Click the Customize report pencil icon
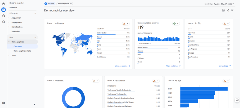The width and height of the screenshot is (240, 108). coord(223,10)
